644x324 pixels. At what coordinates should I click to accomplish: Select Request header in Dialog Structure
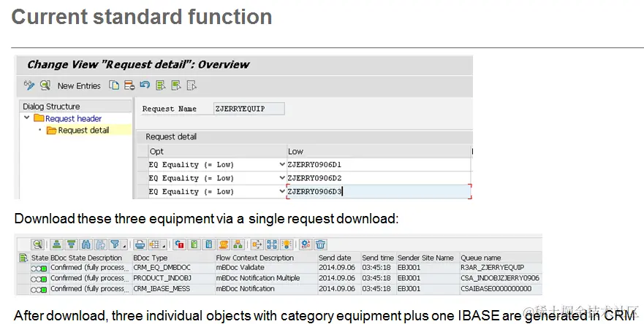(x=73, y=118)
